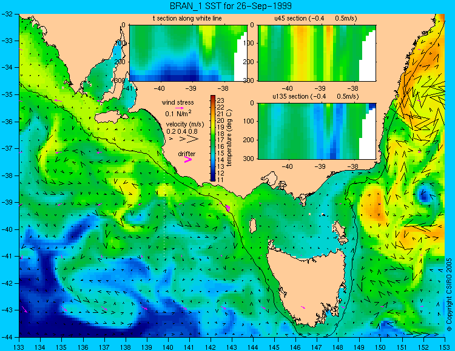
Task: Click the -44 latitude axis label
Action: tap(7, 337)
